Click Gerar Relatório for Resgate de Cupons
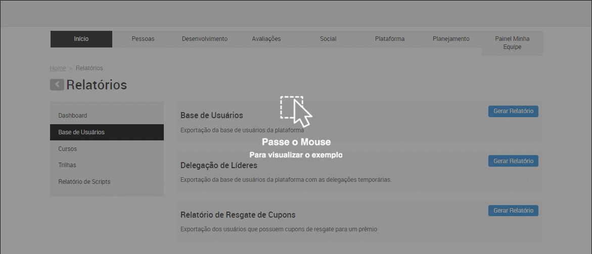The width and height of the screenshot is (592, 254). tap(513, 211)
